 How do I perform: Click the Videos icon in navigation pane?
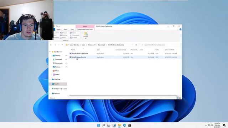tap(53, 74)
